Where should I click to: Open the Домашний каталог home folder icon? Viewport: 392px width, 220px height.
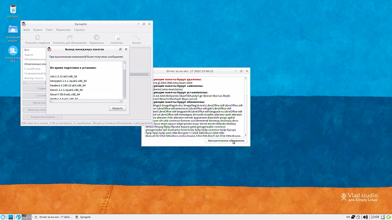(13, 30)
